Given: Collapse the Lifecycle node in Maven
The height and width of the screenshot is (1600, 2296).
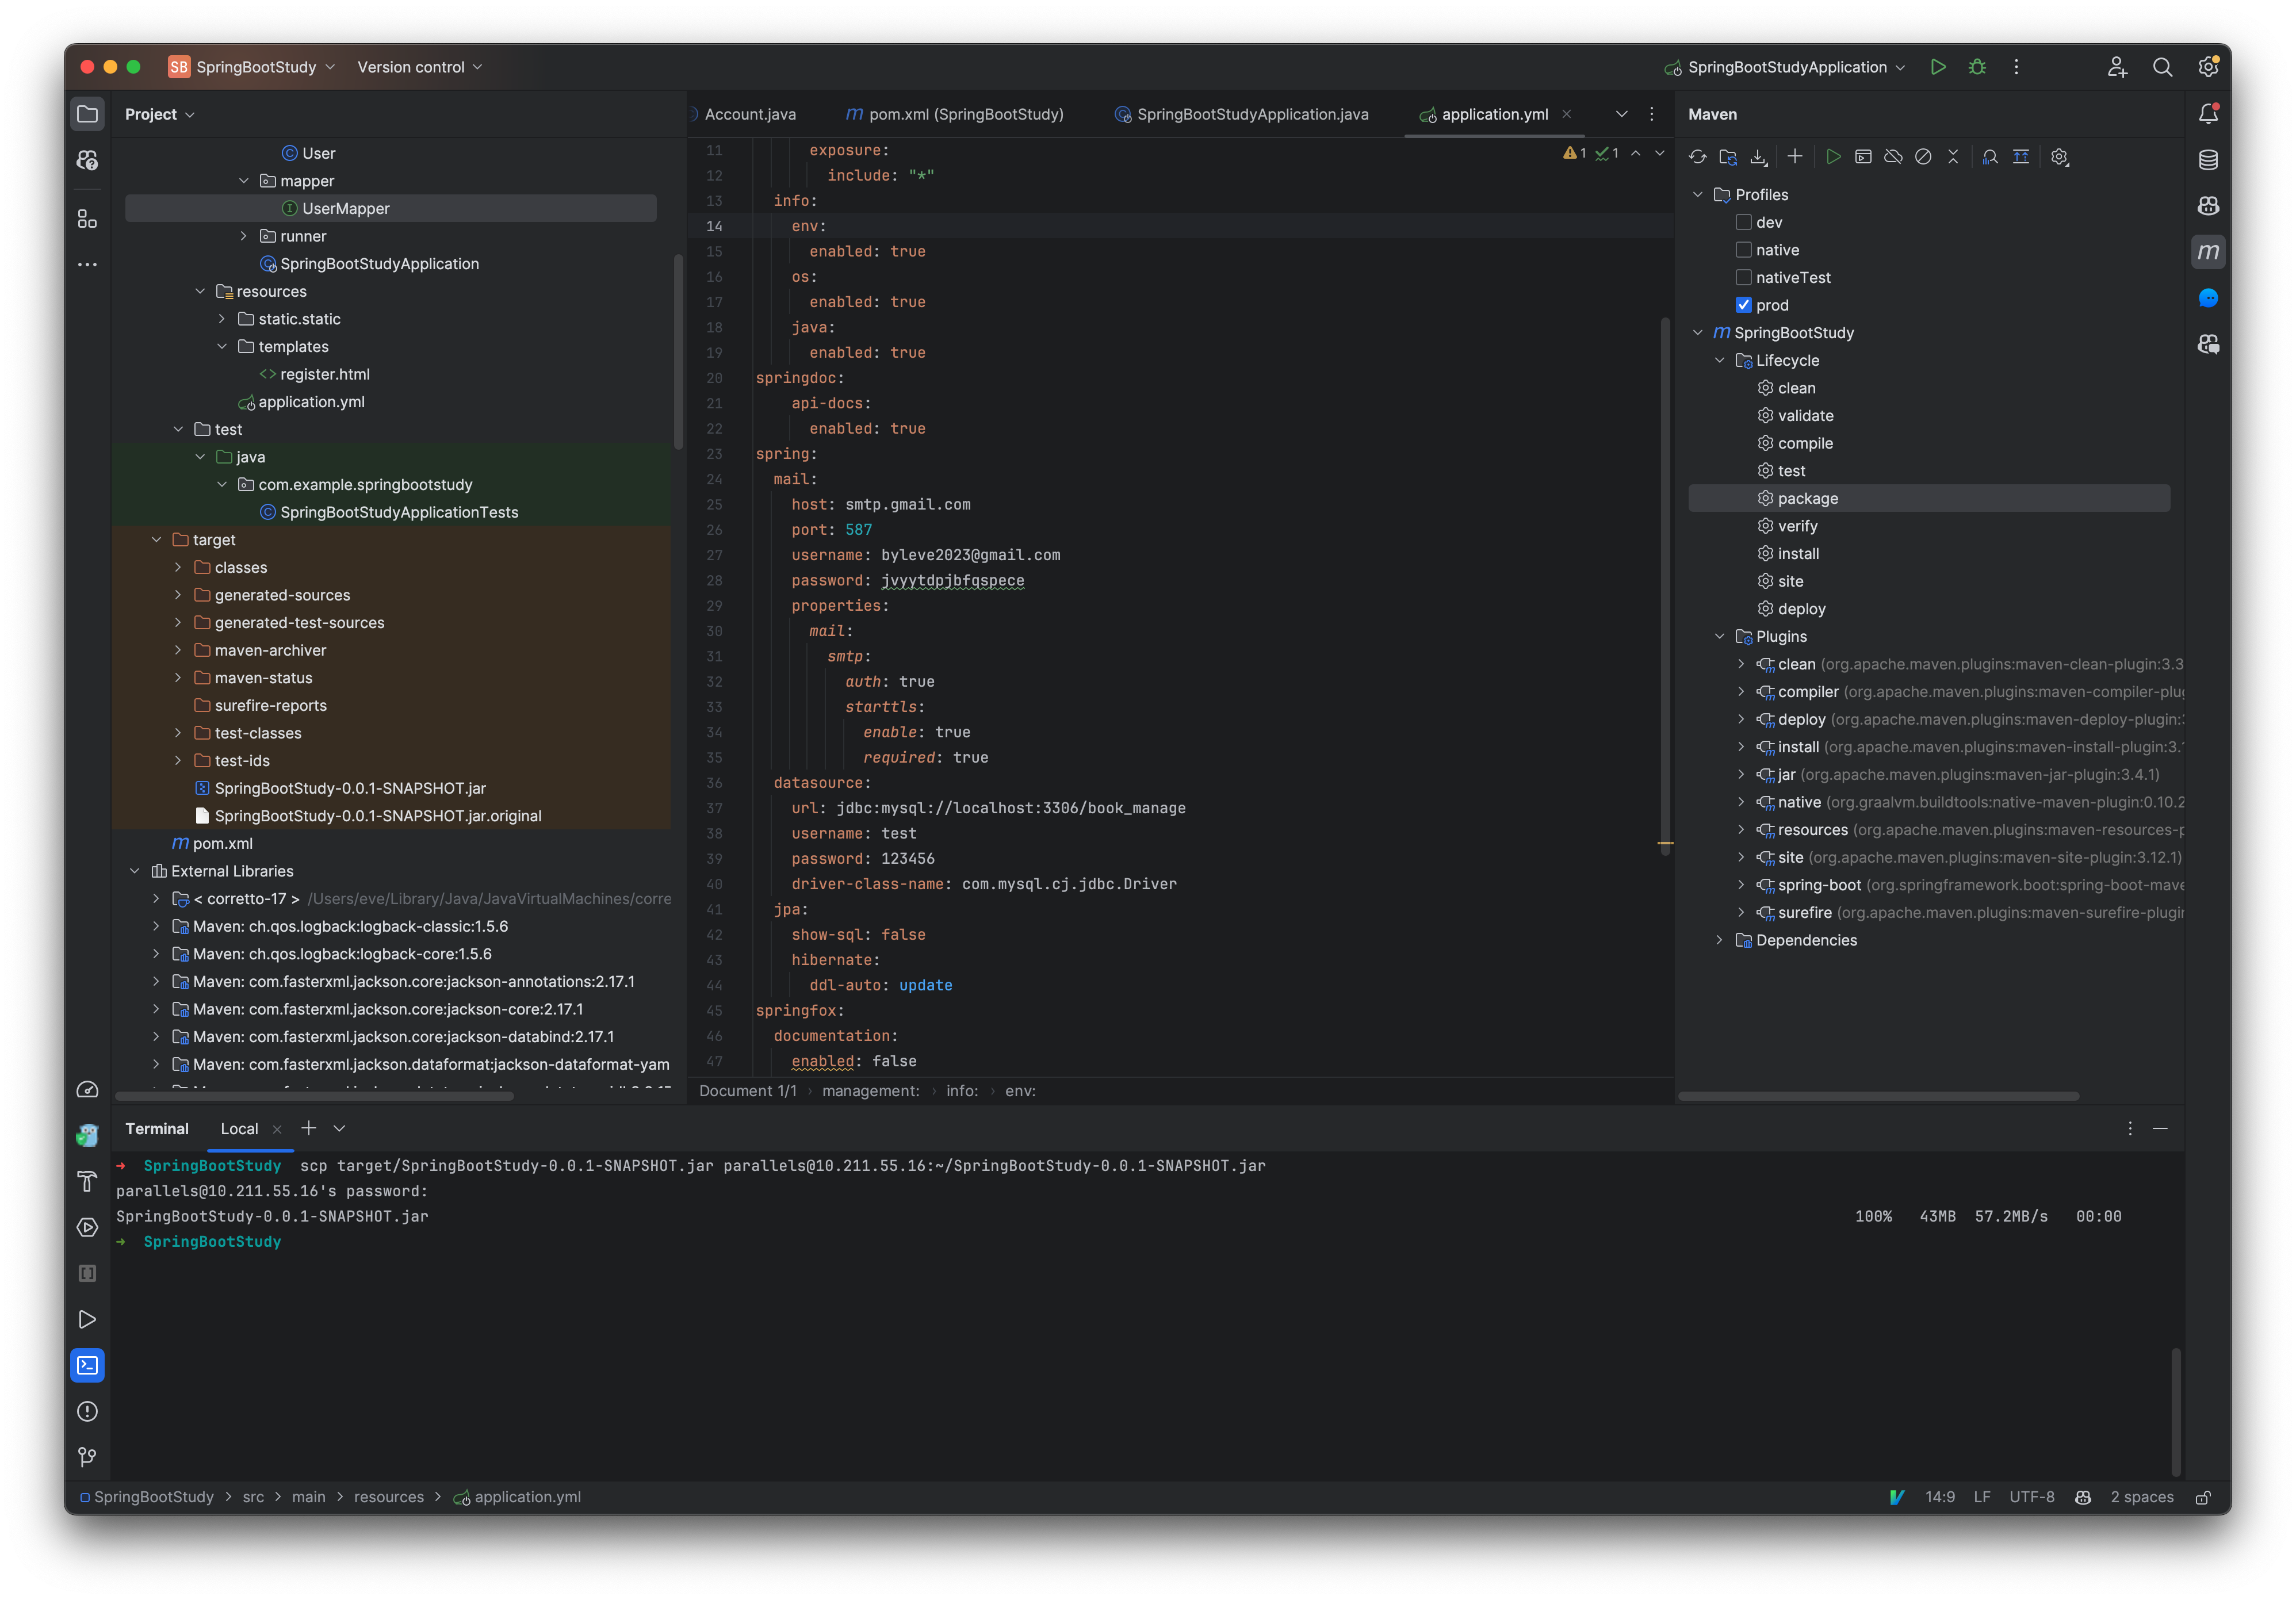Looking at the screenshot, I should click(1720, 360).
